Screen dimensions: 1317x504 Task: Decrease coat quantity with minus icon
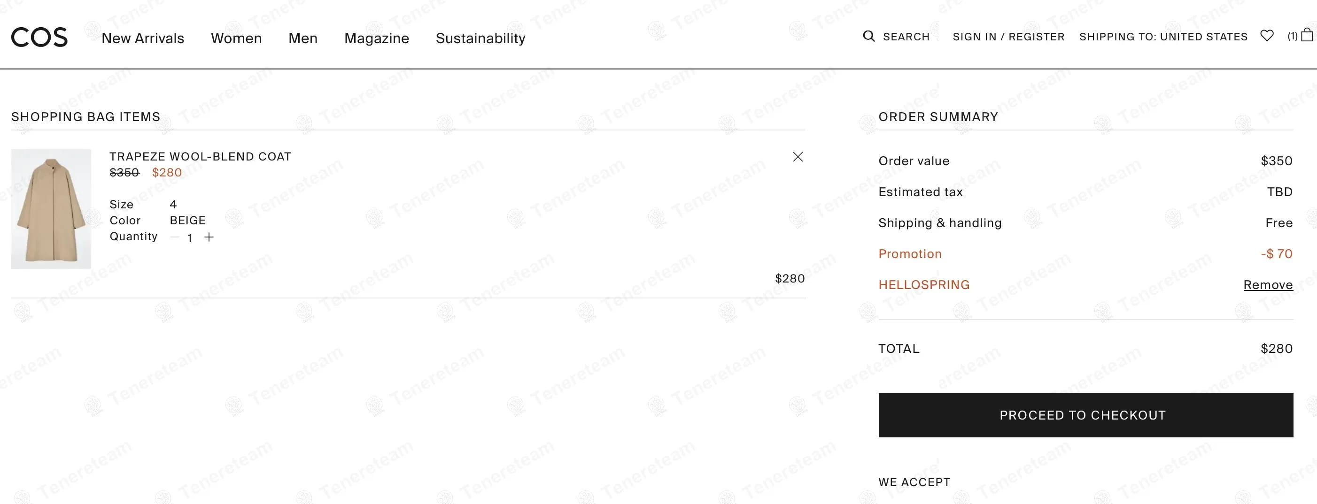(x=175, y=237)
